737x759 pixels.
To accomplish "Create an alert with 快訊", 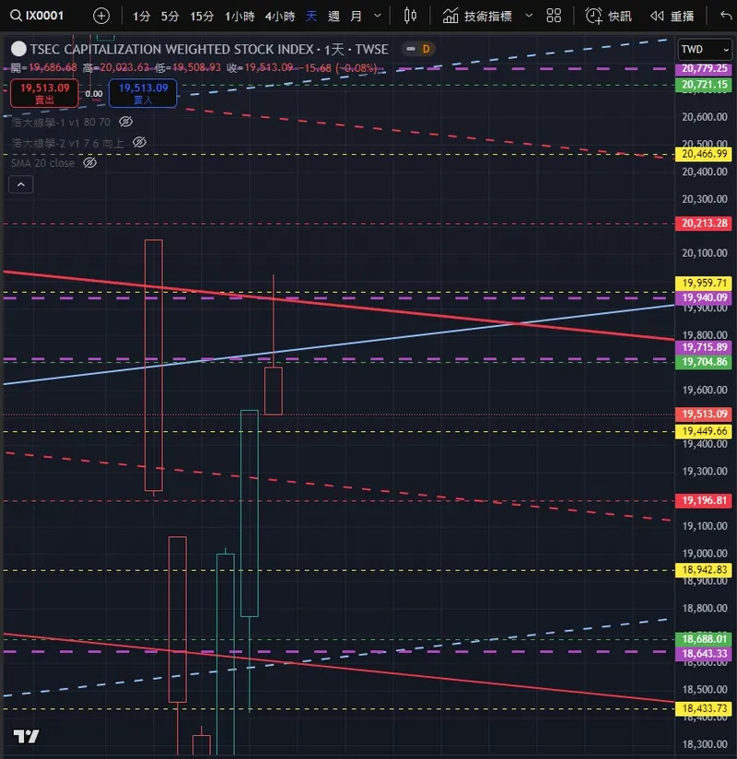I will pos(608,17).
